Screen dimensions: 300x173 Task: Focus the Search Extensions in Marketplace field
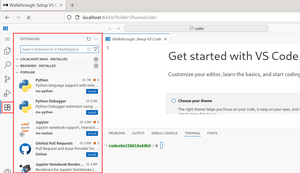pyautogui.click(x=54, y=49)
